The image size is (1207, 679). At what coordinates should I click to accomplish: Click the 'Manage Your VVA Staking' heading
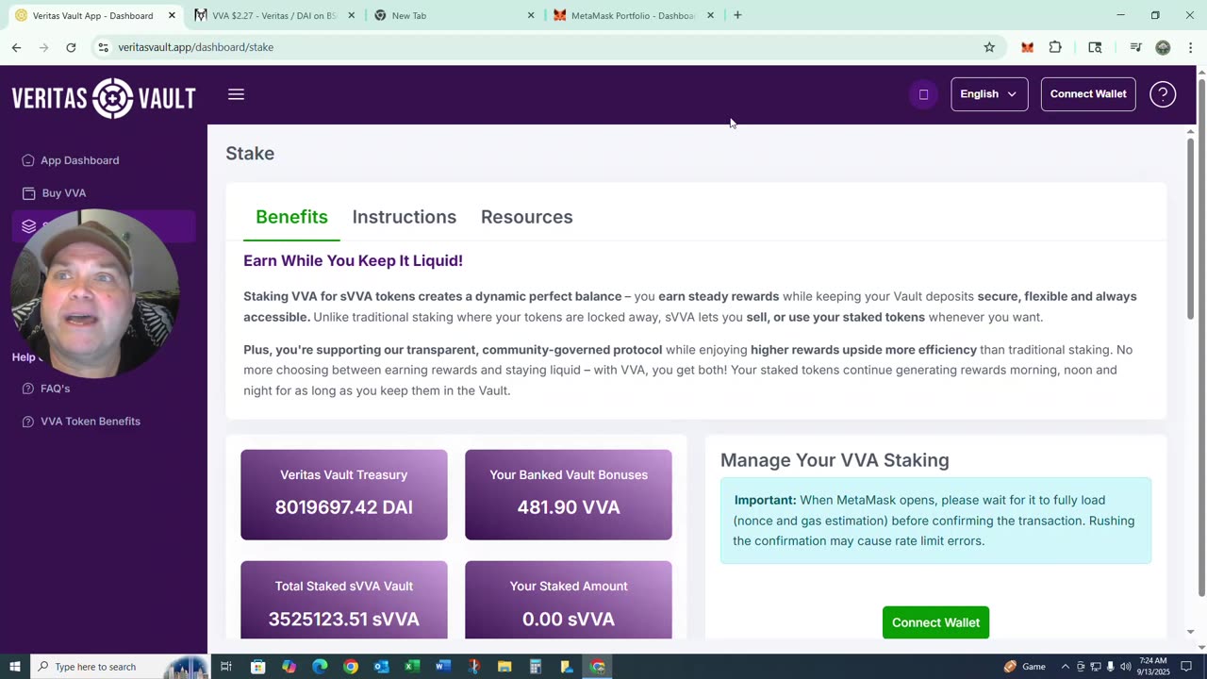[x=835, y=460]
